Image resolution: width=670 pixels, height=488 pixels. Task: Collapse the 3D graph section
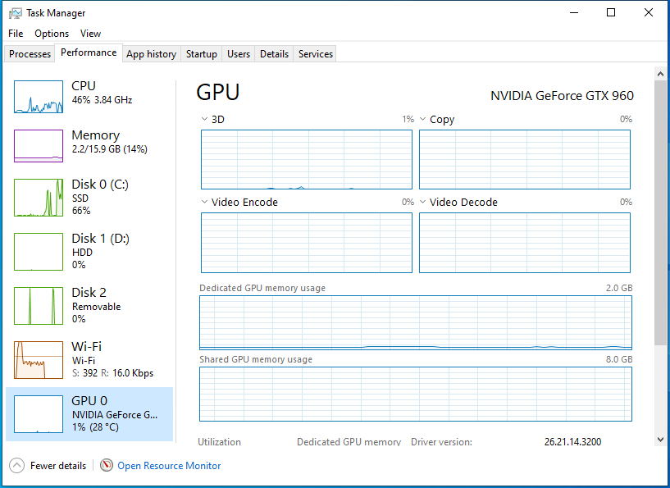coord(204,119)
